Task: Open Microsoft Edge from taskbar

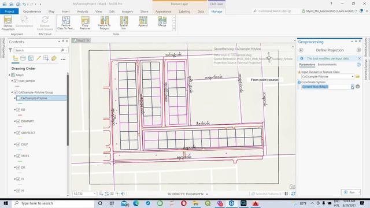Action: (136, 203)
